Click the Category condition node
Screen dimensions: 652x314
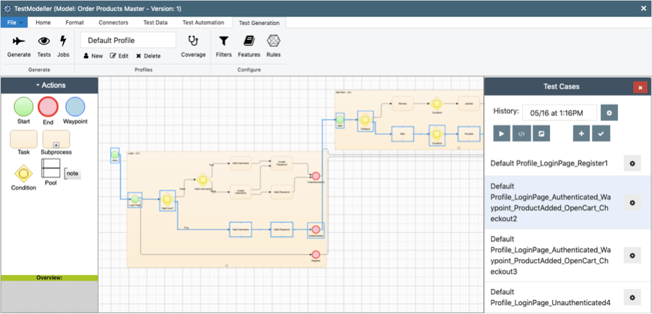coord(365,121)
